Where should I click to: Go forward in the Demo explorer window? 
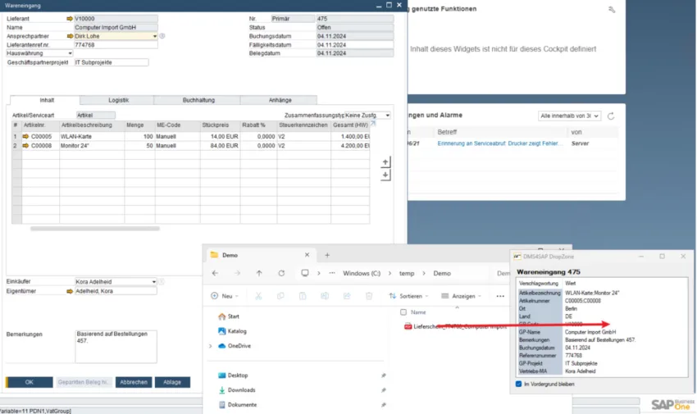click(237, 273)
